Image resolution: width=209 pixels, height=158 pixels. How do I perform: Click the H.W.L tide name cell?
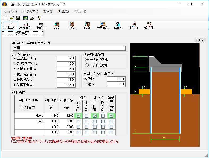(29, 116)
